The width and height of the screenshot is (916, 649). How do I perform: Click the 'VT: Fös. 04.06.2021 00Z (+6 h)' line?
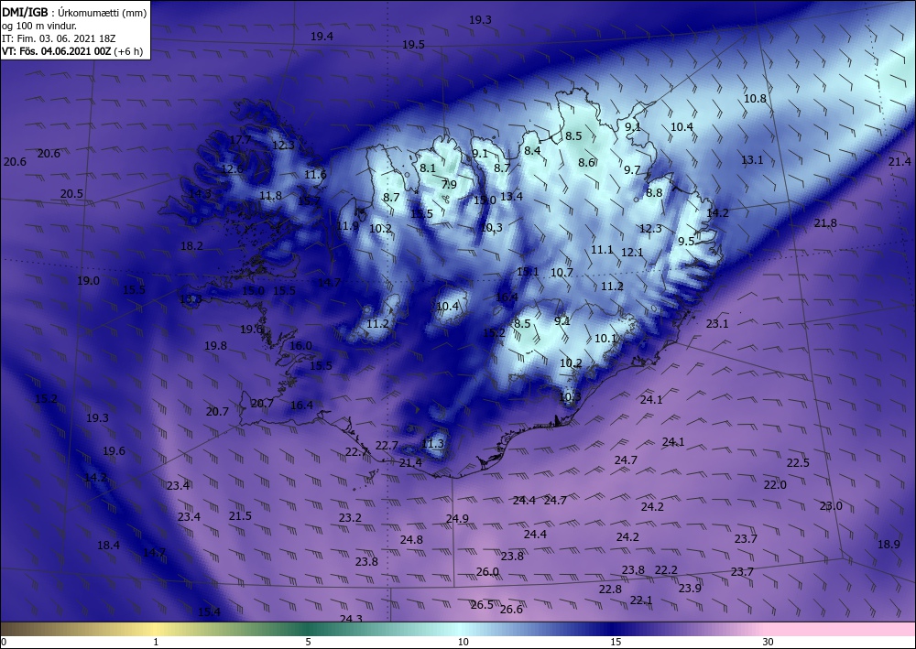pyautogui.click(x=71, y=51)
